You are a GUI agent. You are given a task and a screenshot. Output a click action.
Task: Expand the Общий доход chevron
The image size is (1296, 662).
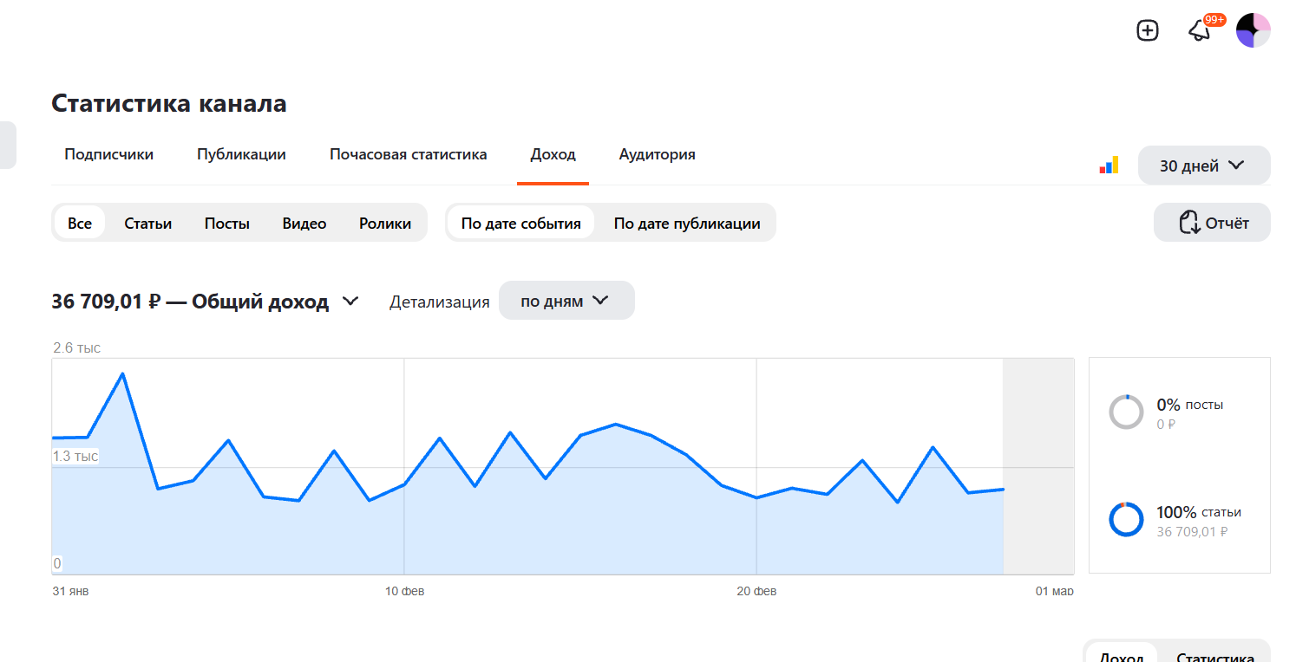[350, 302]
